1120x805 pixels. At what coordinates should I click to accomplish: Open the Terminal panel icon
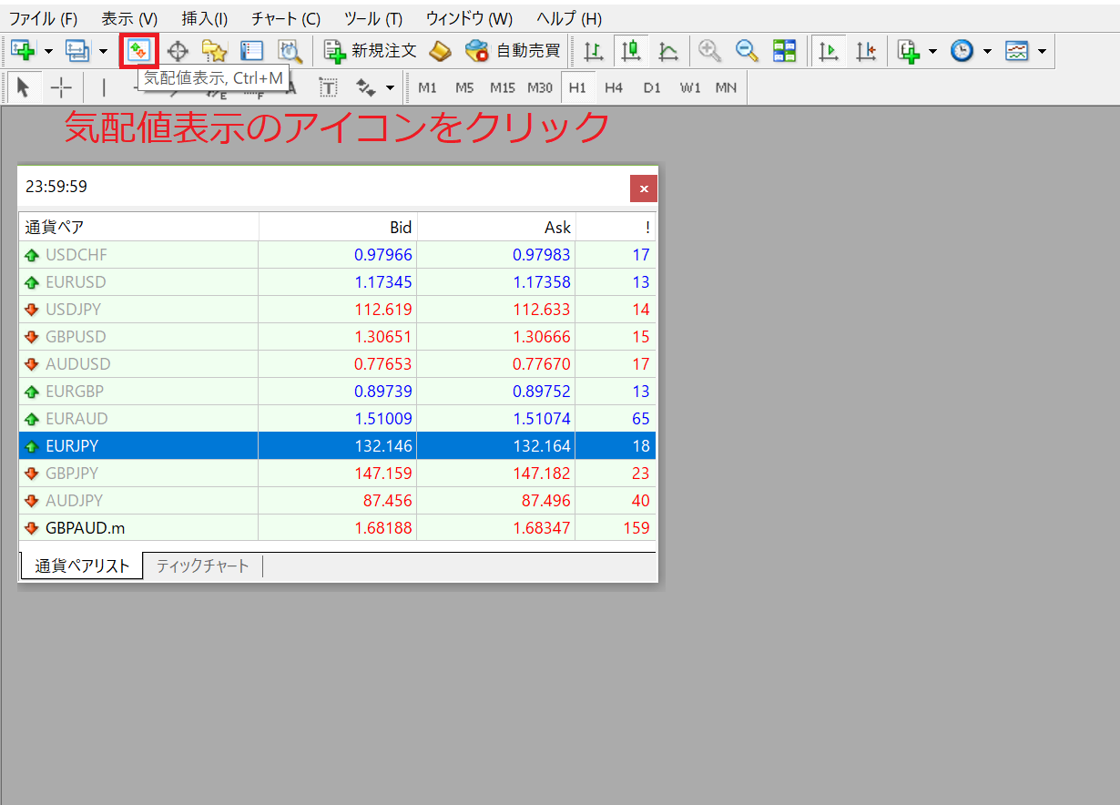[252, 51]
